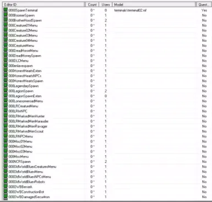Sort by the Count column header
Image resolution: width=212 pixels, height=202 pixels.
[92, 4]
